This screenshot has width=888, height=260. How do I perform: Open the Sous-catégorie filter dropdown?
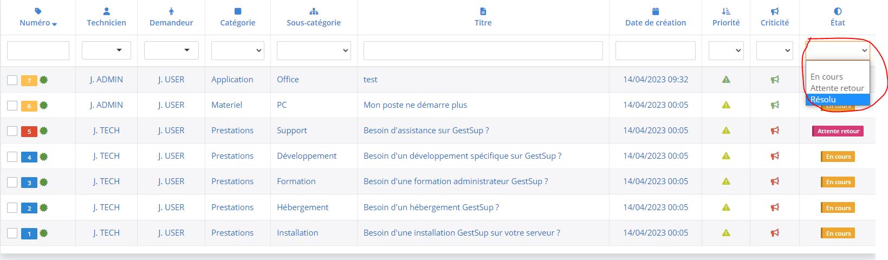pyautogui.click(x=314, y=50)
